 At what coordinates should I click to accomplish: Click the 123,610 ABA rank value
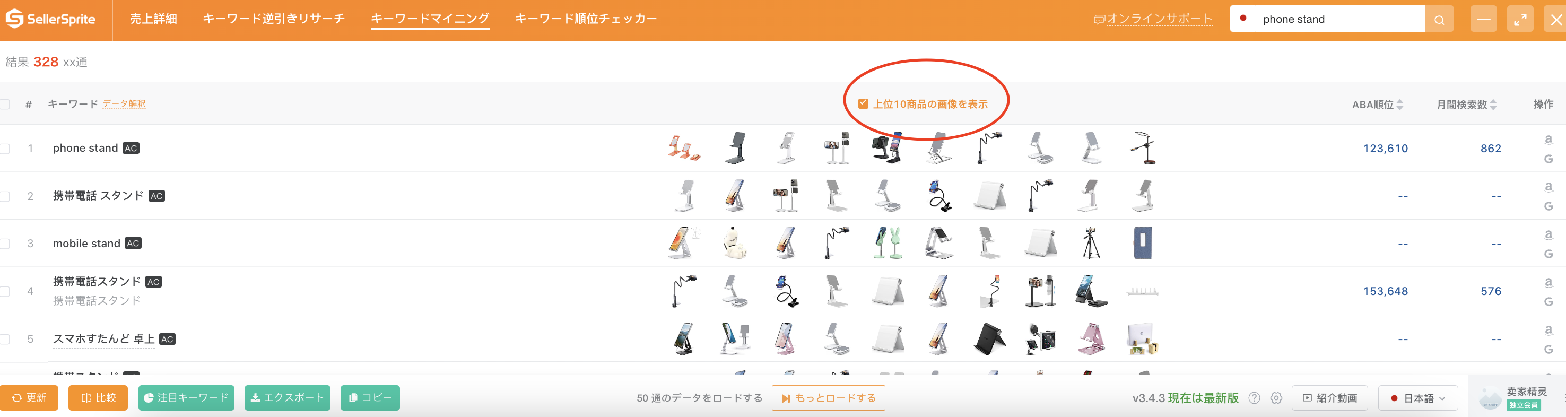pos(1385,149)
